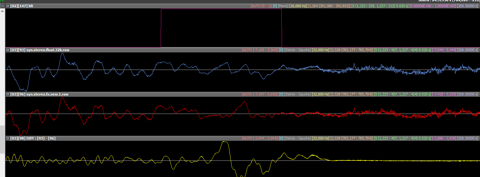Click the track icon beside DIFF : [93] - [96]

(x=8, y=138)
